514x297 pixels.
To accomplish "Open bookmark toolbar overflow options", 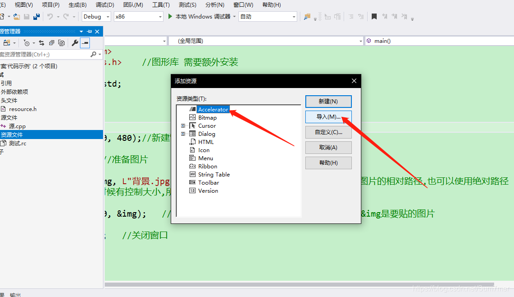I will [412, 19].
